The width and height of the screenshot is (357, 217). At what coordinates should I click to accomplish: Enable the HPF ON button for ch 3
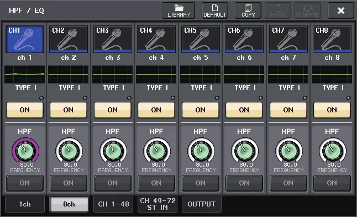113,183
